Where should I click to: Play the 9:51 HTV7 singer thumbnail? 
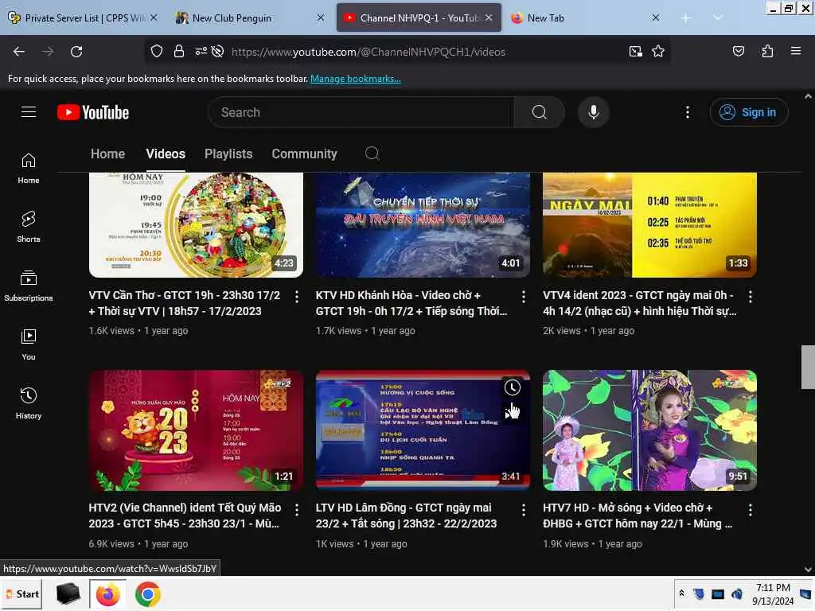[x=649, y=430]
